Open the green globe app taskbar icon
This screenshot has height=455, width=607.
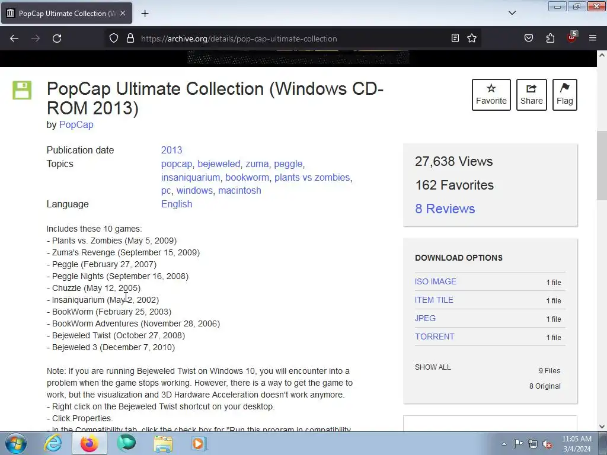click(x=126, y=443)
